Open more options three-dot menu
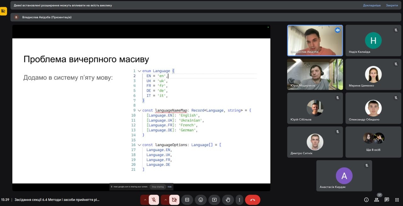The width and height of the screenshot is (403, 206). click(x=239, y=200)
